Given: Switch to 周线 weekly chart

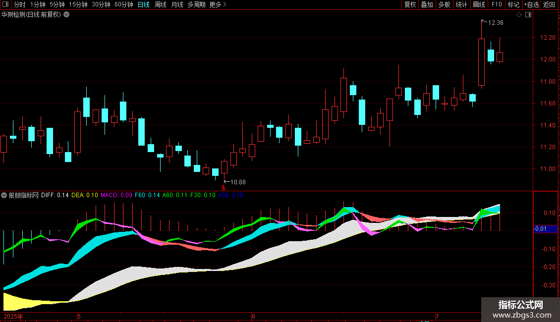Looking at the screenshot, I should (x=161, y=4).
